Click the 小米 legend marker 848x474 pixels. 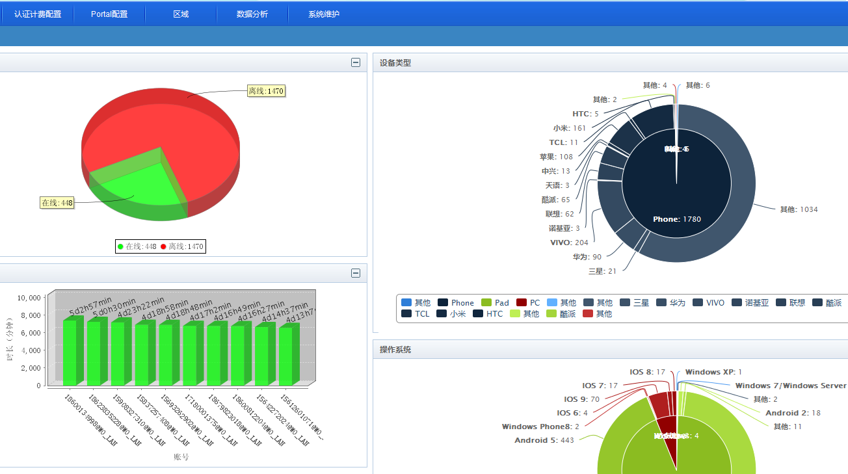(443, 313)
